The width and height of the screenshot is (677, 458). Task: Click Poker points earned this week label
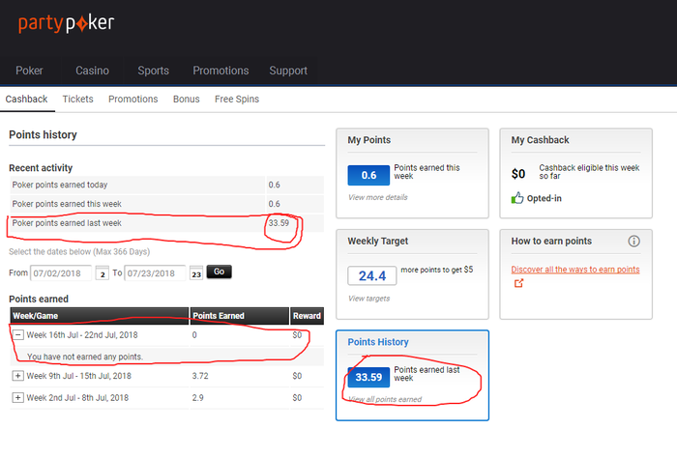(67, 204)
